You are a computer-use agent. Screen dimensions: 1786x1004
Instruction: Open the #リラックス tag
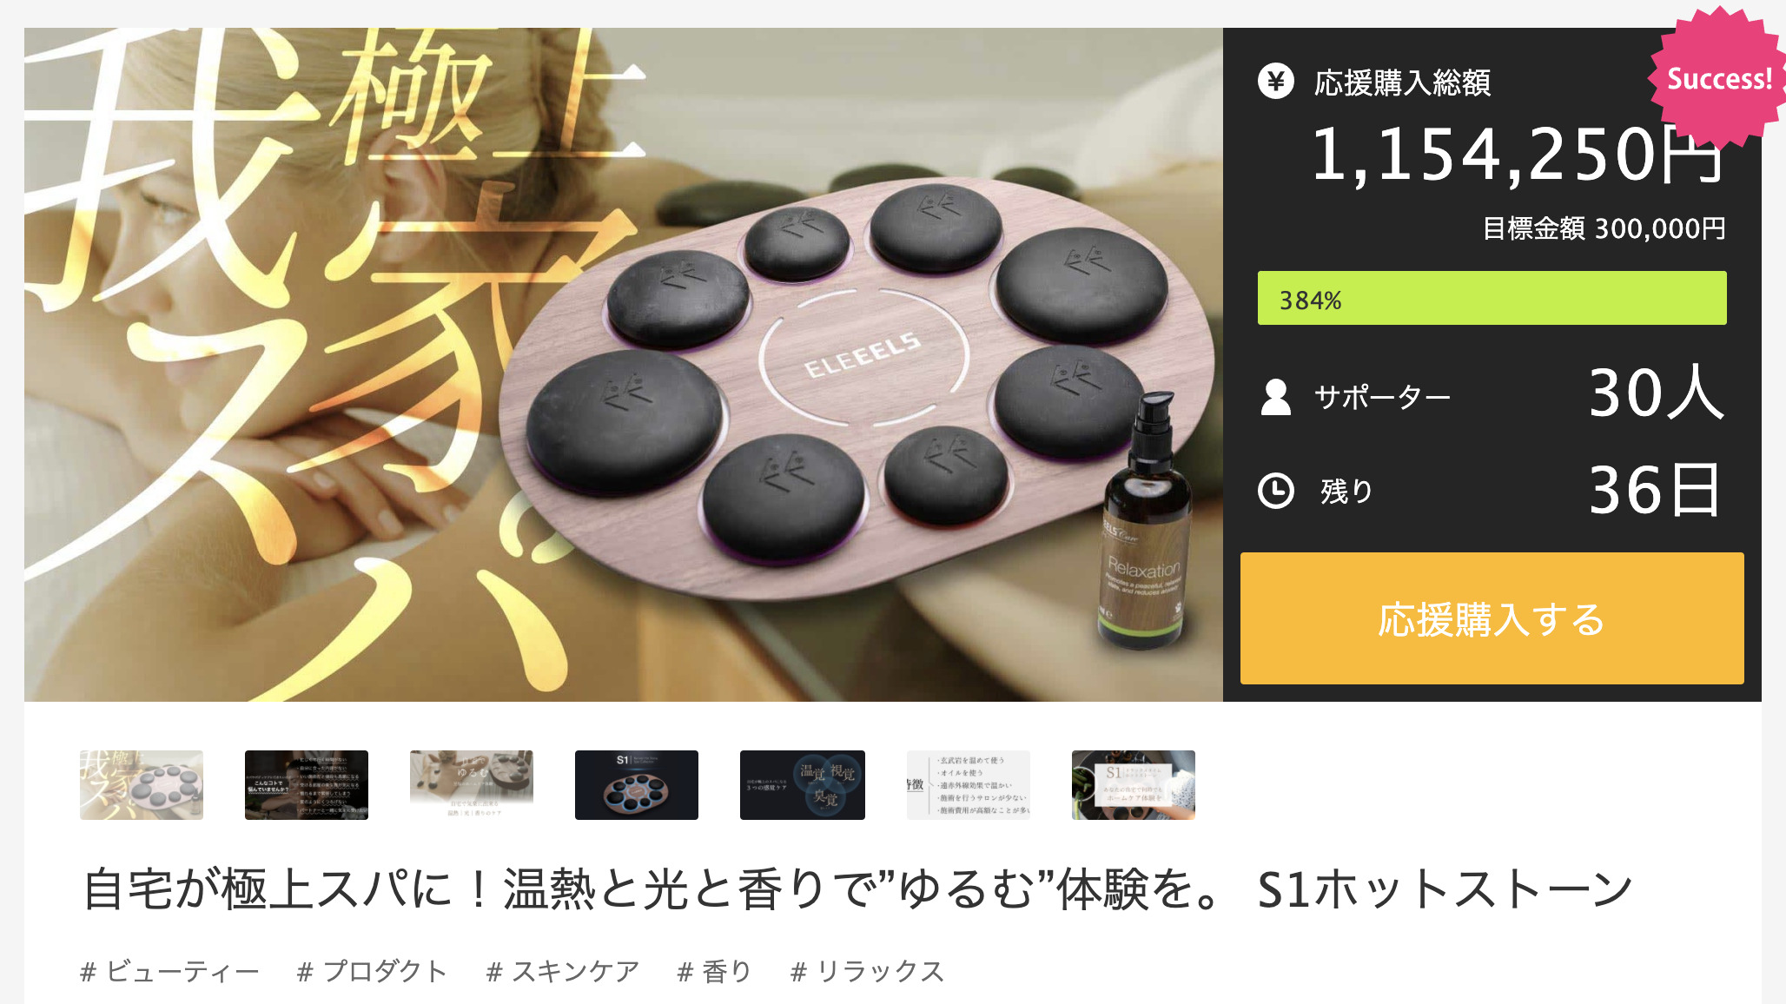867,971
